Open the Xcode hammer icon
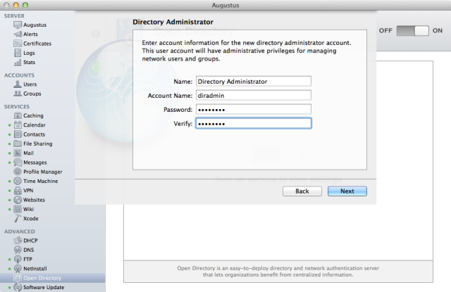The width and height of the screenshot is (451, 292). tap(18, 219)
